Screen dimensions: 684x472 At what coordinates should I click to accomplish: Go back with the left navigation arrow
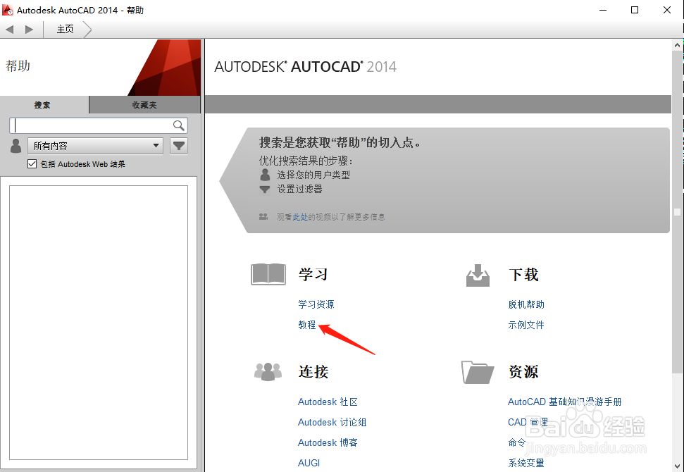pos(10,29)
